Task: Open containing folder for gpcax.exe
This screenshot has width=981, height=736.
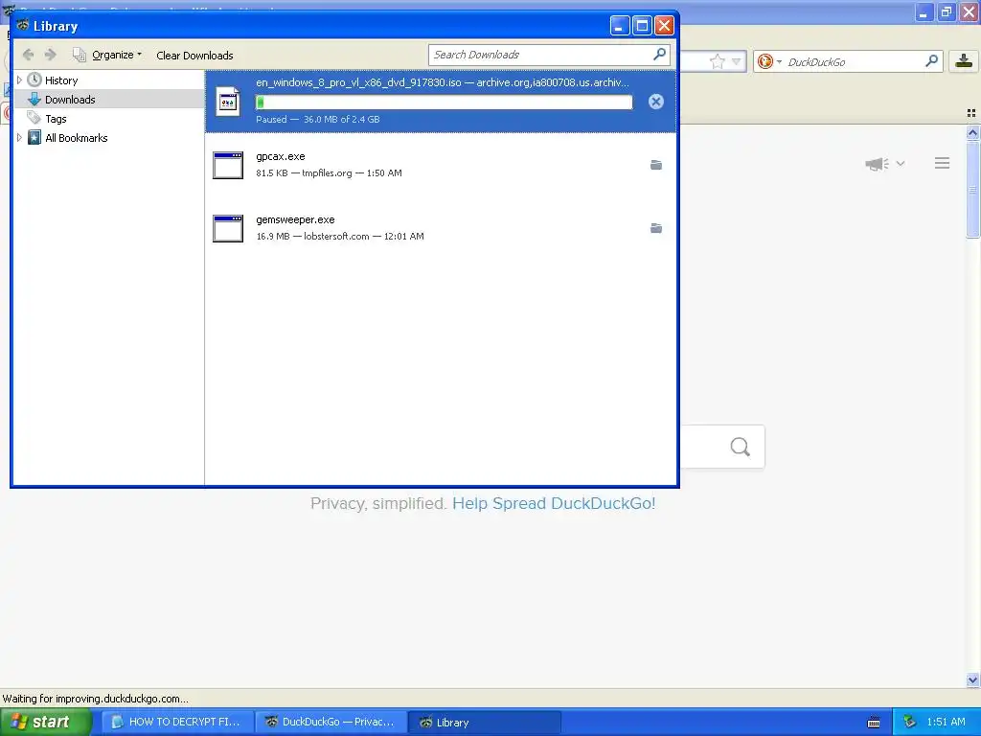Action: [655, 165]
